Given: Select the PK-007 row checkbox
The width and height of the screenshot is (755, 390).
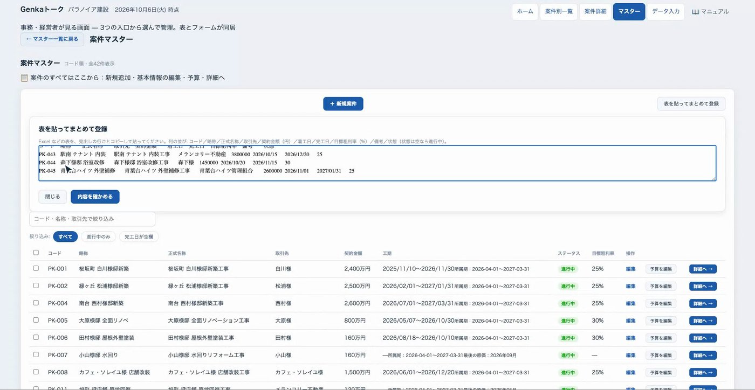Looking at the screenshot, I should click(x=36, y=354).
